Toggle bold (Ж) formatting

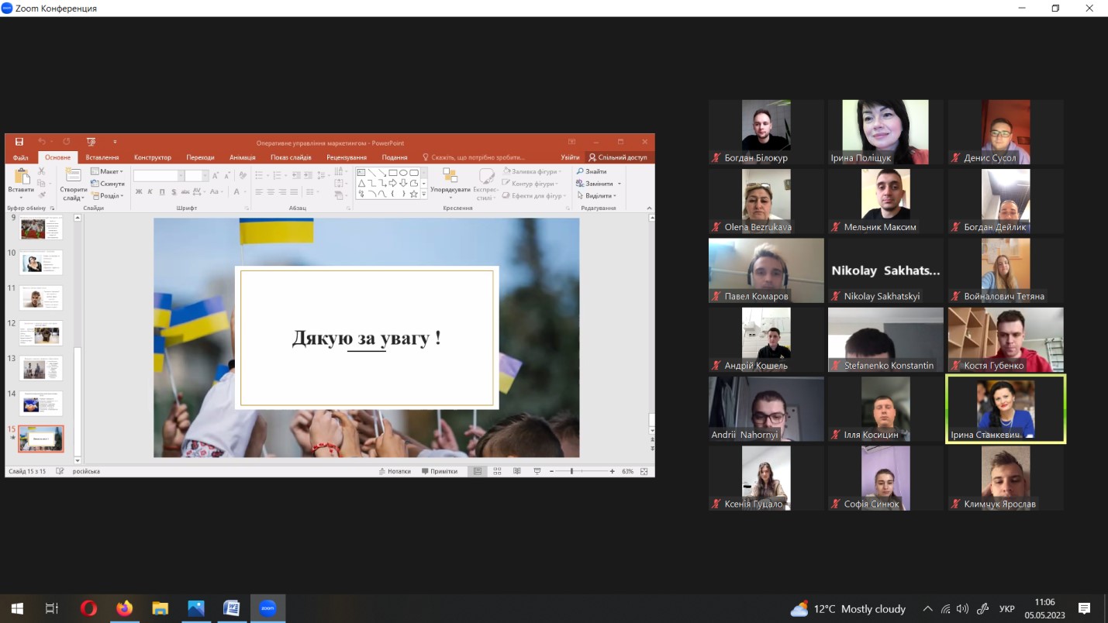click(x=139, y=192)
